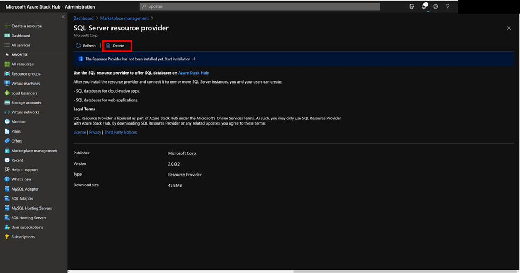Open the Monitor icon in the sidebar
The width and height of the screenshot is (520, 273).
(6, 122)
